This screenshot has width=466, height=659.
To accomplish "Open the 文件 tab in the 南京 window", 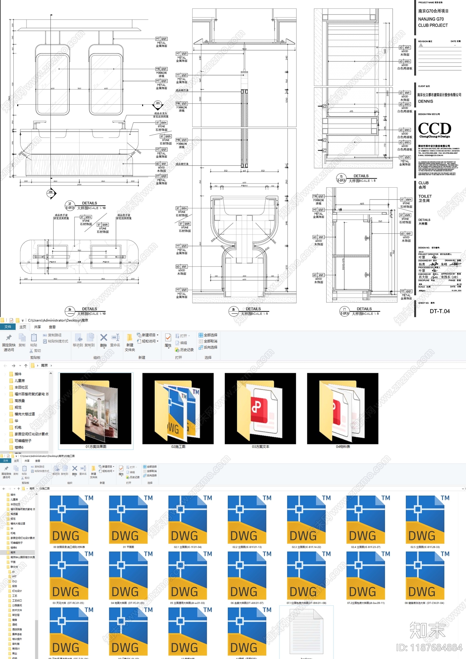I will [x=8, y=327].
